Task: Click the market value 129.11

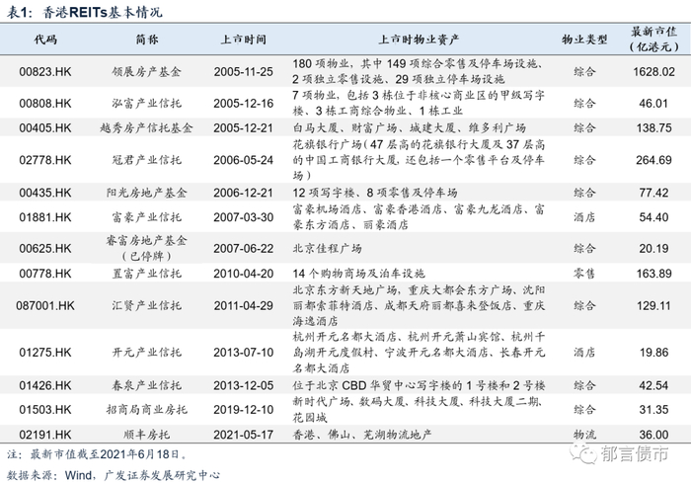Action: click(653, 305)
